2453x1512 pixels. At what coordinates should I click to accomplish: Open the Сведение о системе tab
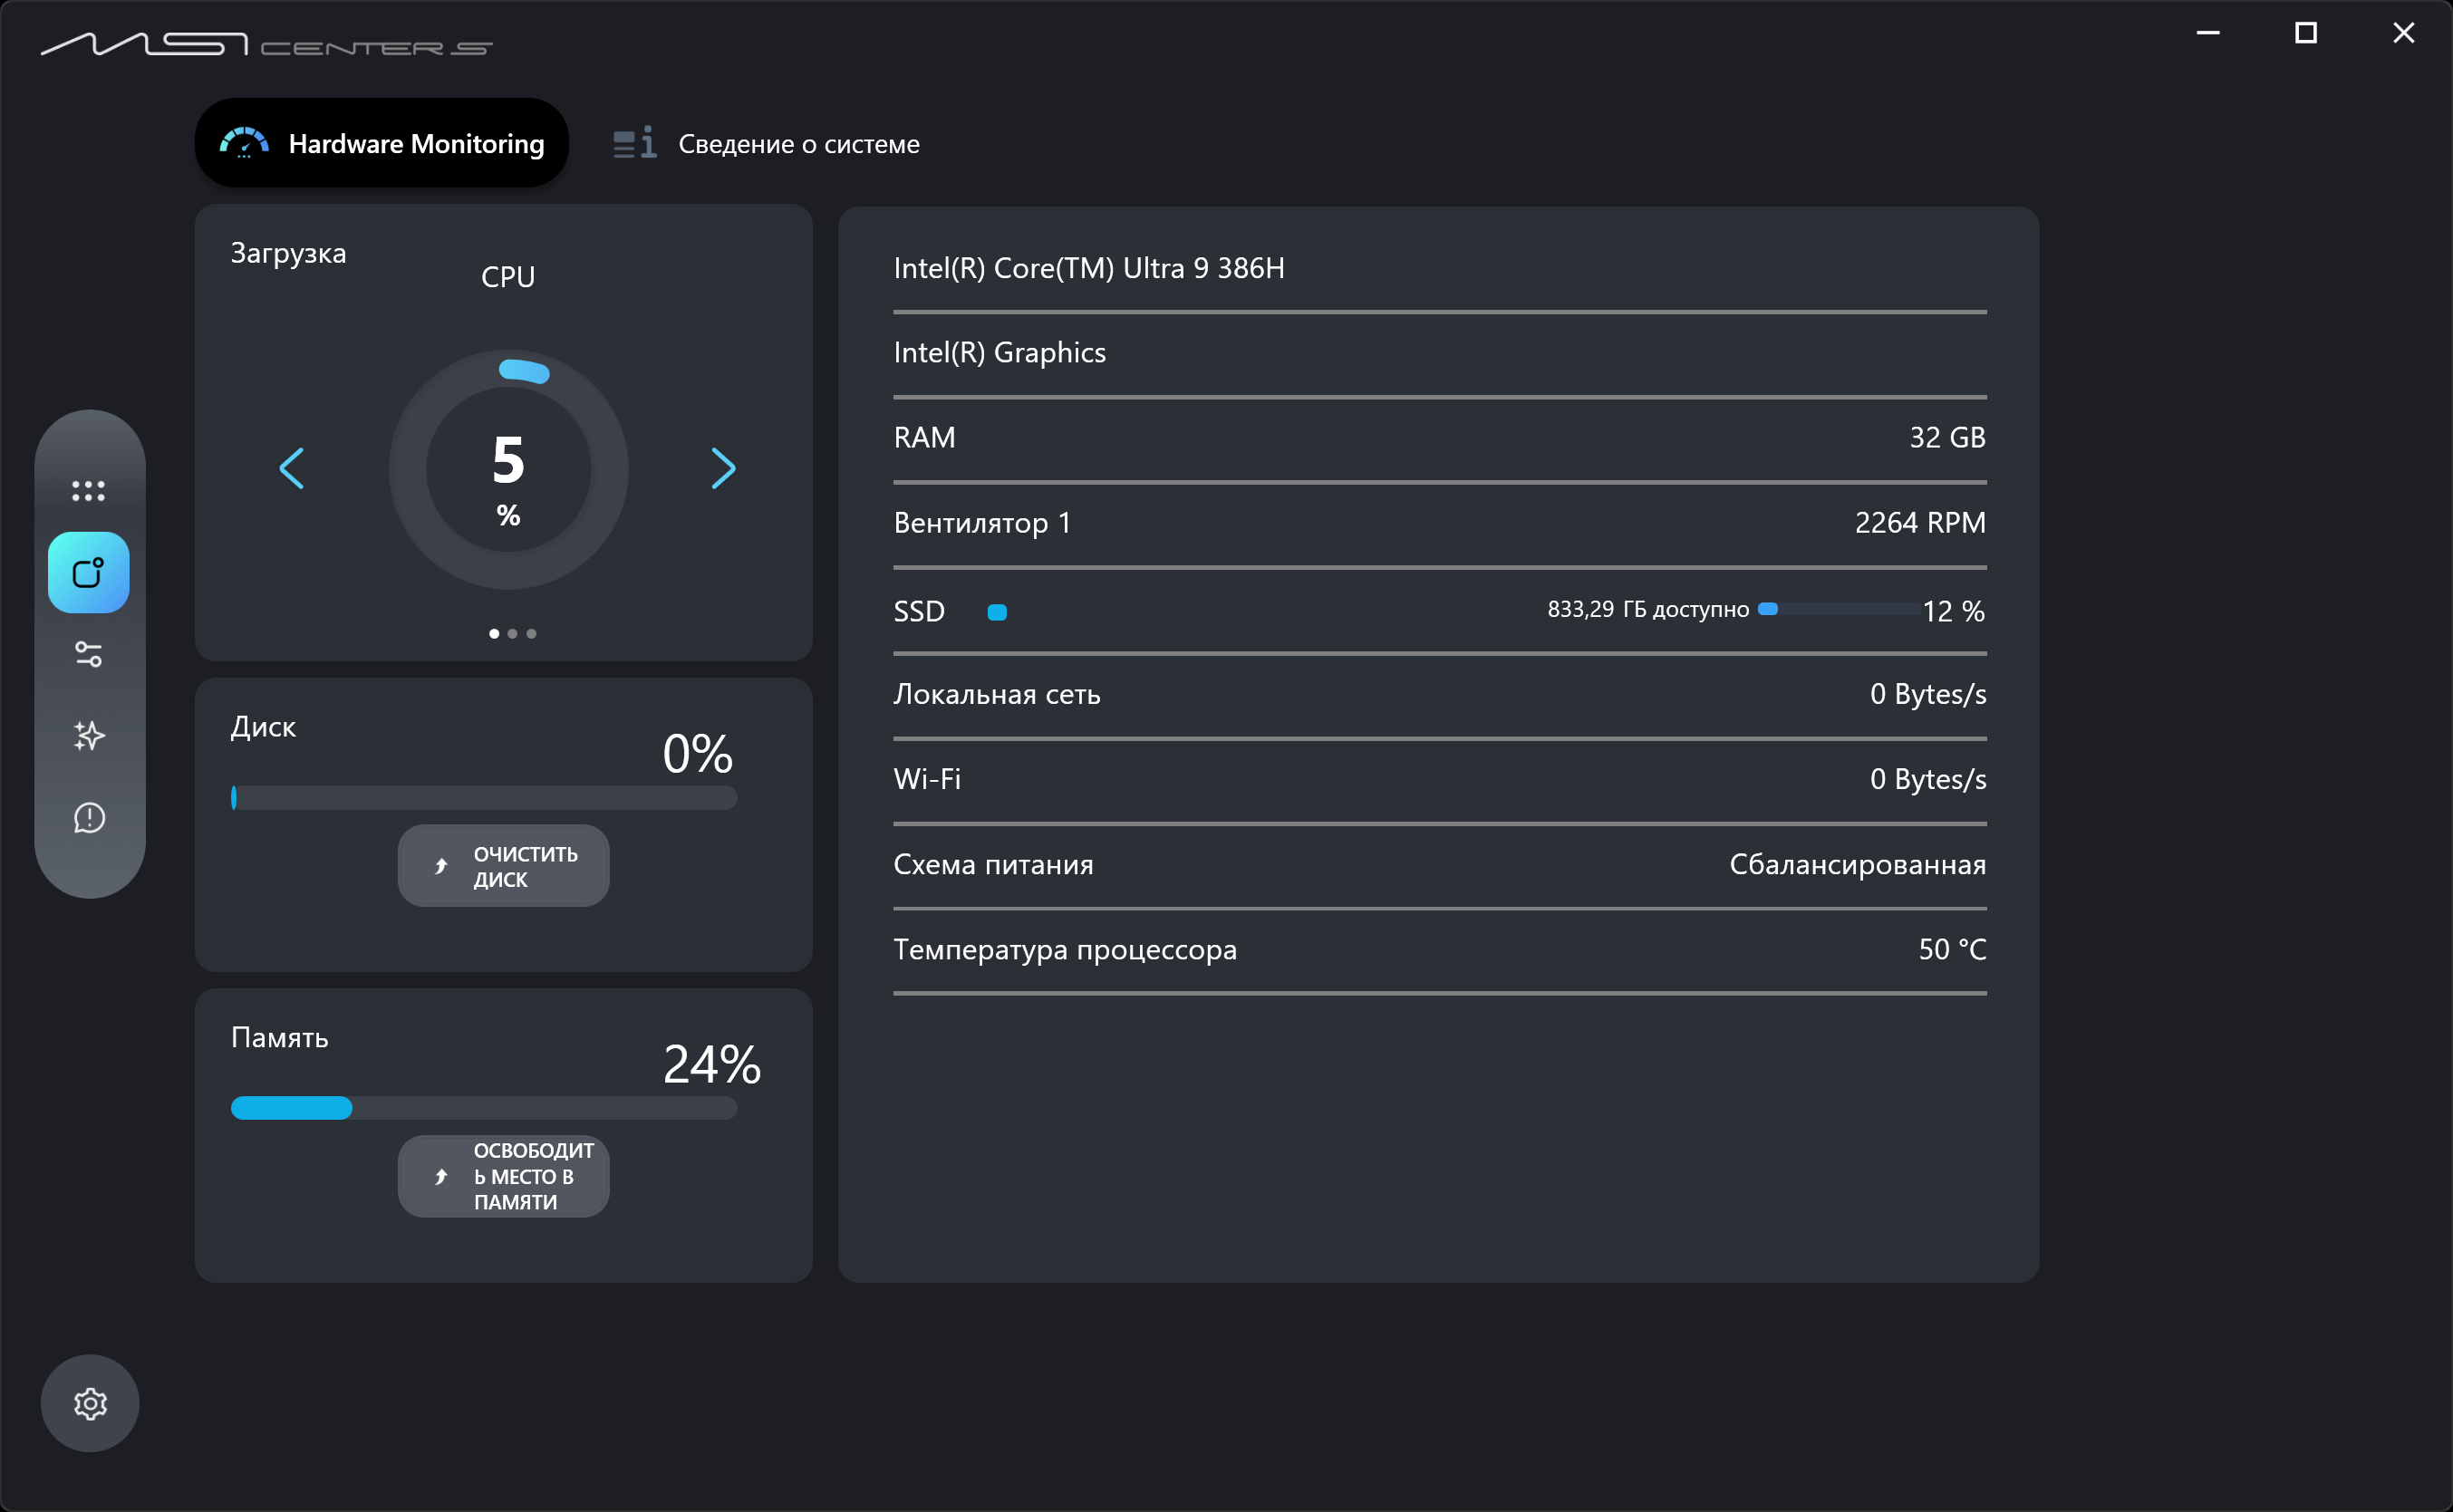click(767, 144)
